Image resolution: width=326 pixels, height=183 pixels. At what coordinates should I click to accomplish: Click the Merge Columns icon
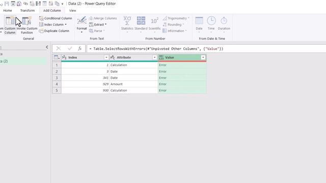(91, 18)
